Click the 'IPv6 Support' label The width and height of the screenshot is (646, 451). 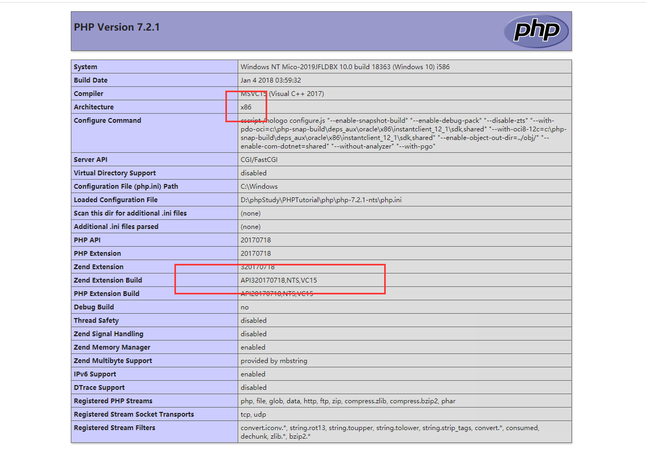pyautogui.click(x=95, y=374)
